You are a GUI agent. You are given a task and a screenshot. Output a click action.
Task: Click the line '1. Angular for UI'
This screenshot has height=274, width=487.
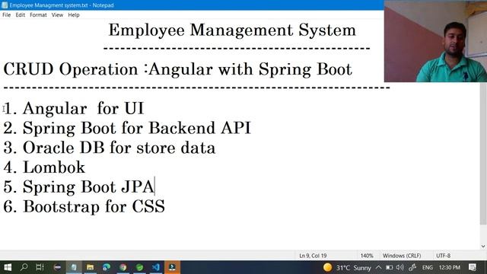coord(74,108)
